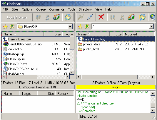157x120 pixels.
Task: Sort local files by Type column
Action: coord(66,34)
